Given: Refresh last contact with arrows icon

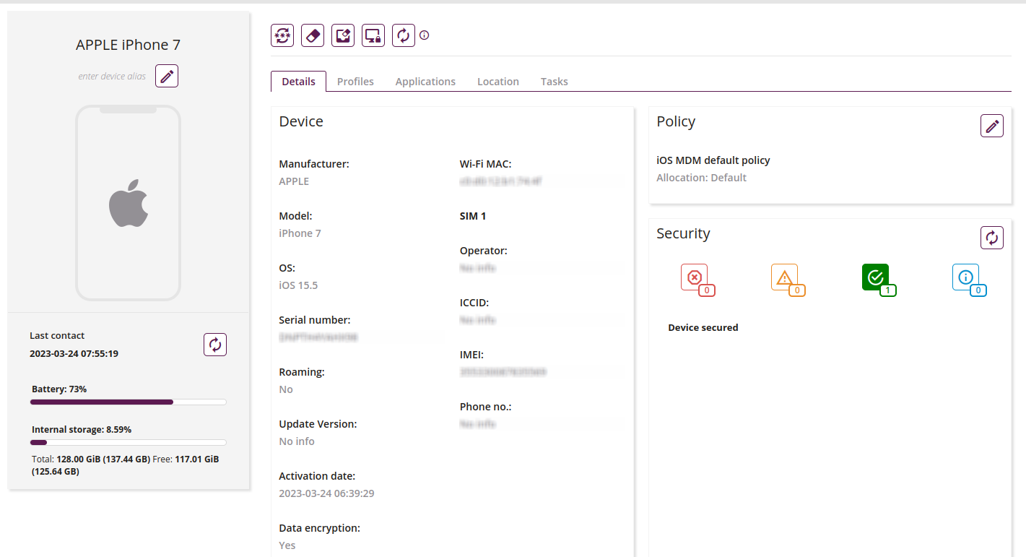Looking at the screenshot, I should (x=215, y=345).
